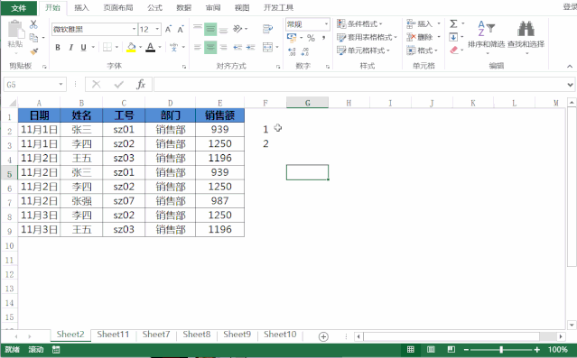The height and width of the screenshot is (358, 577).
Task: Click the text orientation icon
Action: (237, 29)
